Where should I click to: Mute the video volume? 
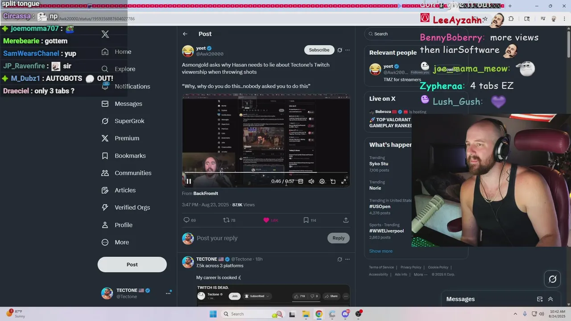tap(311, 181)
